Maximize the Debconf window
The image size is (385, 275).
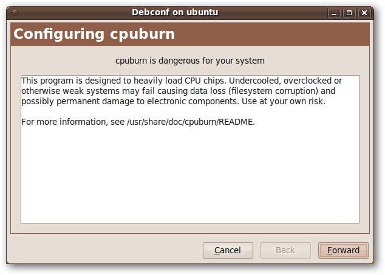(349, 12)
